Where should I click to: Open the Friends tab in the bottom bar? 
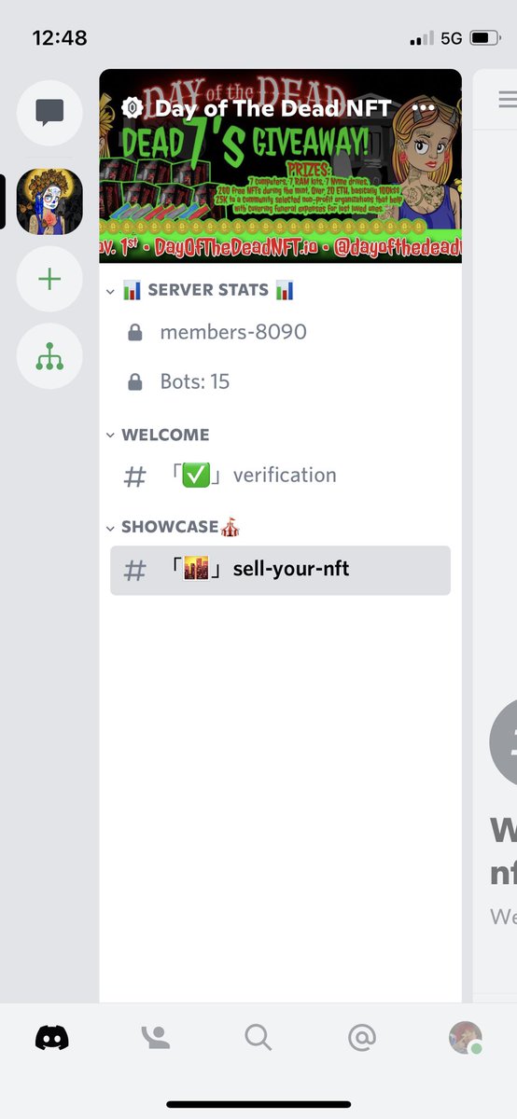pos(155,1037)
